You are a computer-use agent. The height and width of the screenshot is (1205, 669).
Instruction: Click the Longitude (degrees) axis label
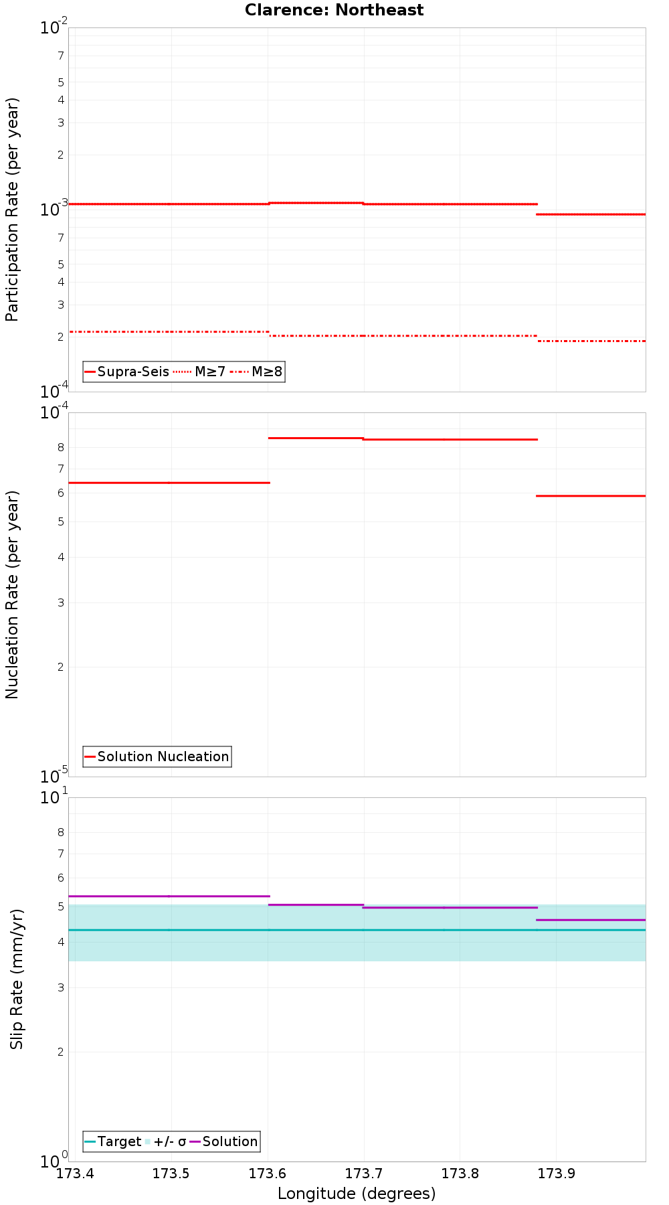pyautogui.click(x=357, y=1193)
